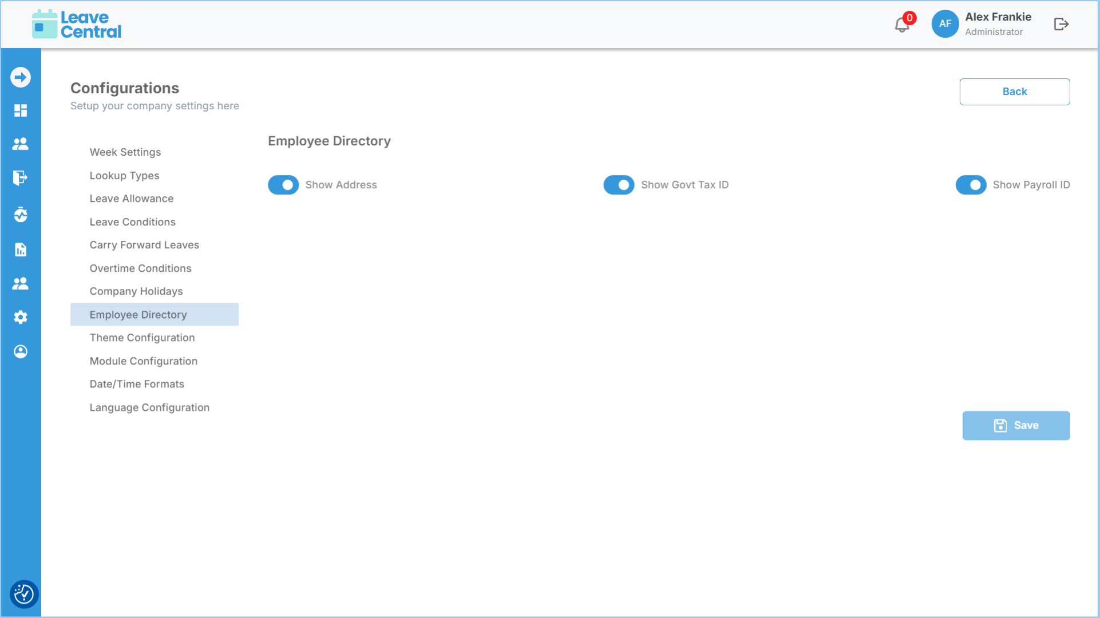1100x618 pixels.
Task: Open the reports document icon
Action: point(21,249)
